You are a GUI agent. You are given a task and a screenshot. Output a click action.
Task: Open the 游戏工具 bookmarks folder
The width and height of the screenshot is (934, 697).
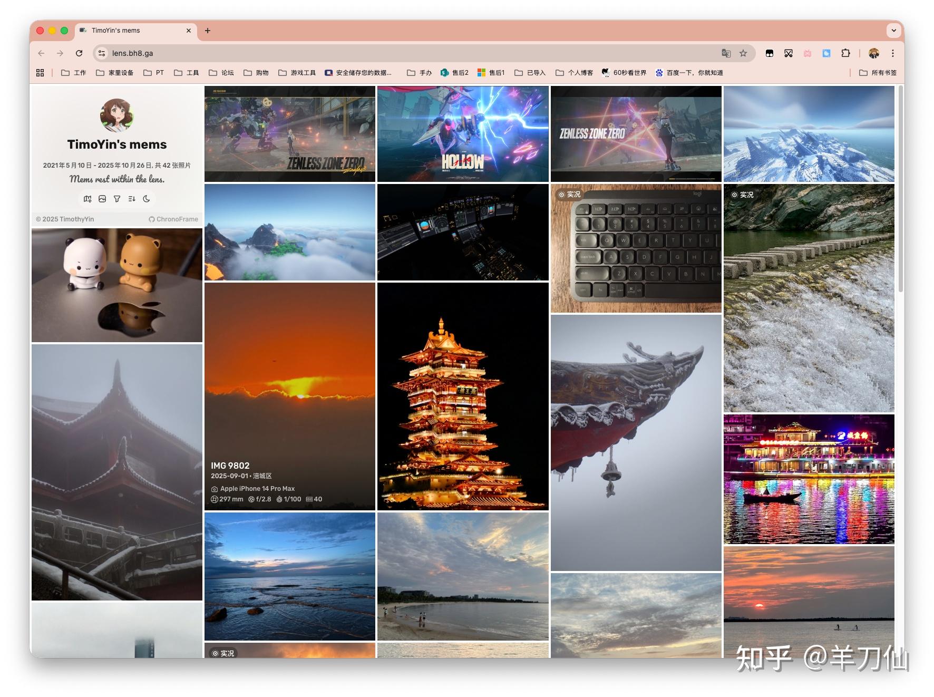[297, 73]
